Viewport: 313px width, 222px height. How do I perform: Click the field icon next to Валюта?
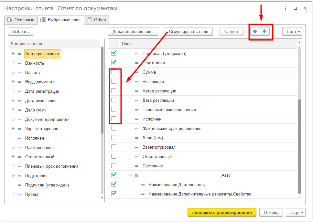coord(19,73)
